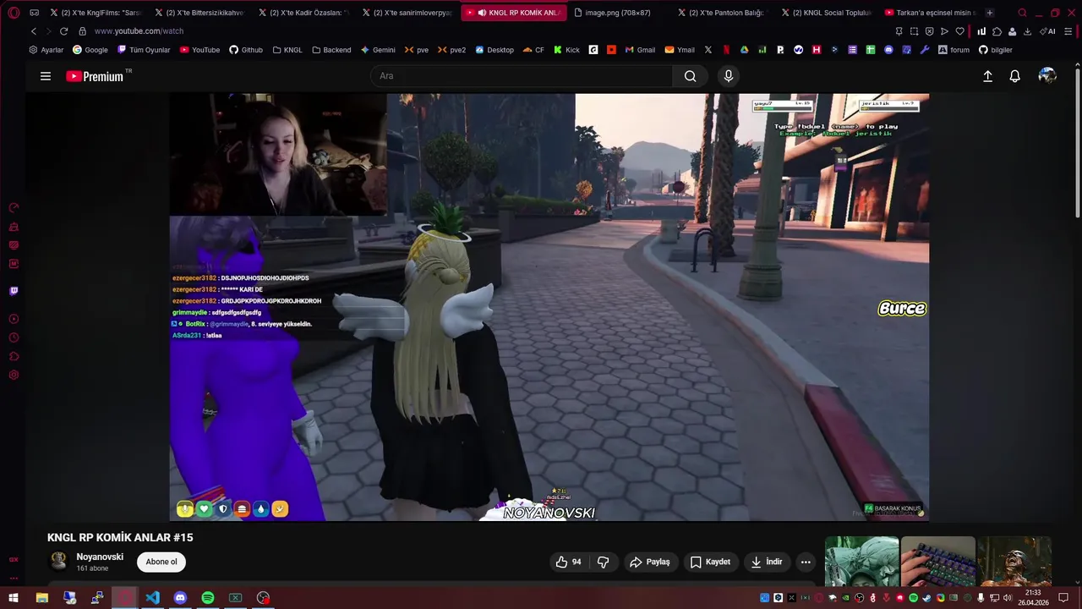
Task: Open the Windows notification center icon
Action: 1063,598
